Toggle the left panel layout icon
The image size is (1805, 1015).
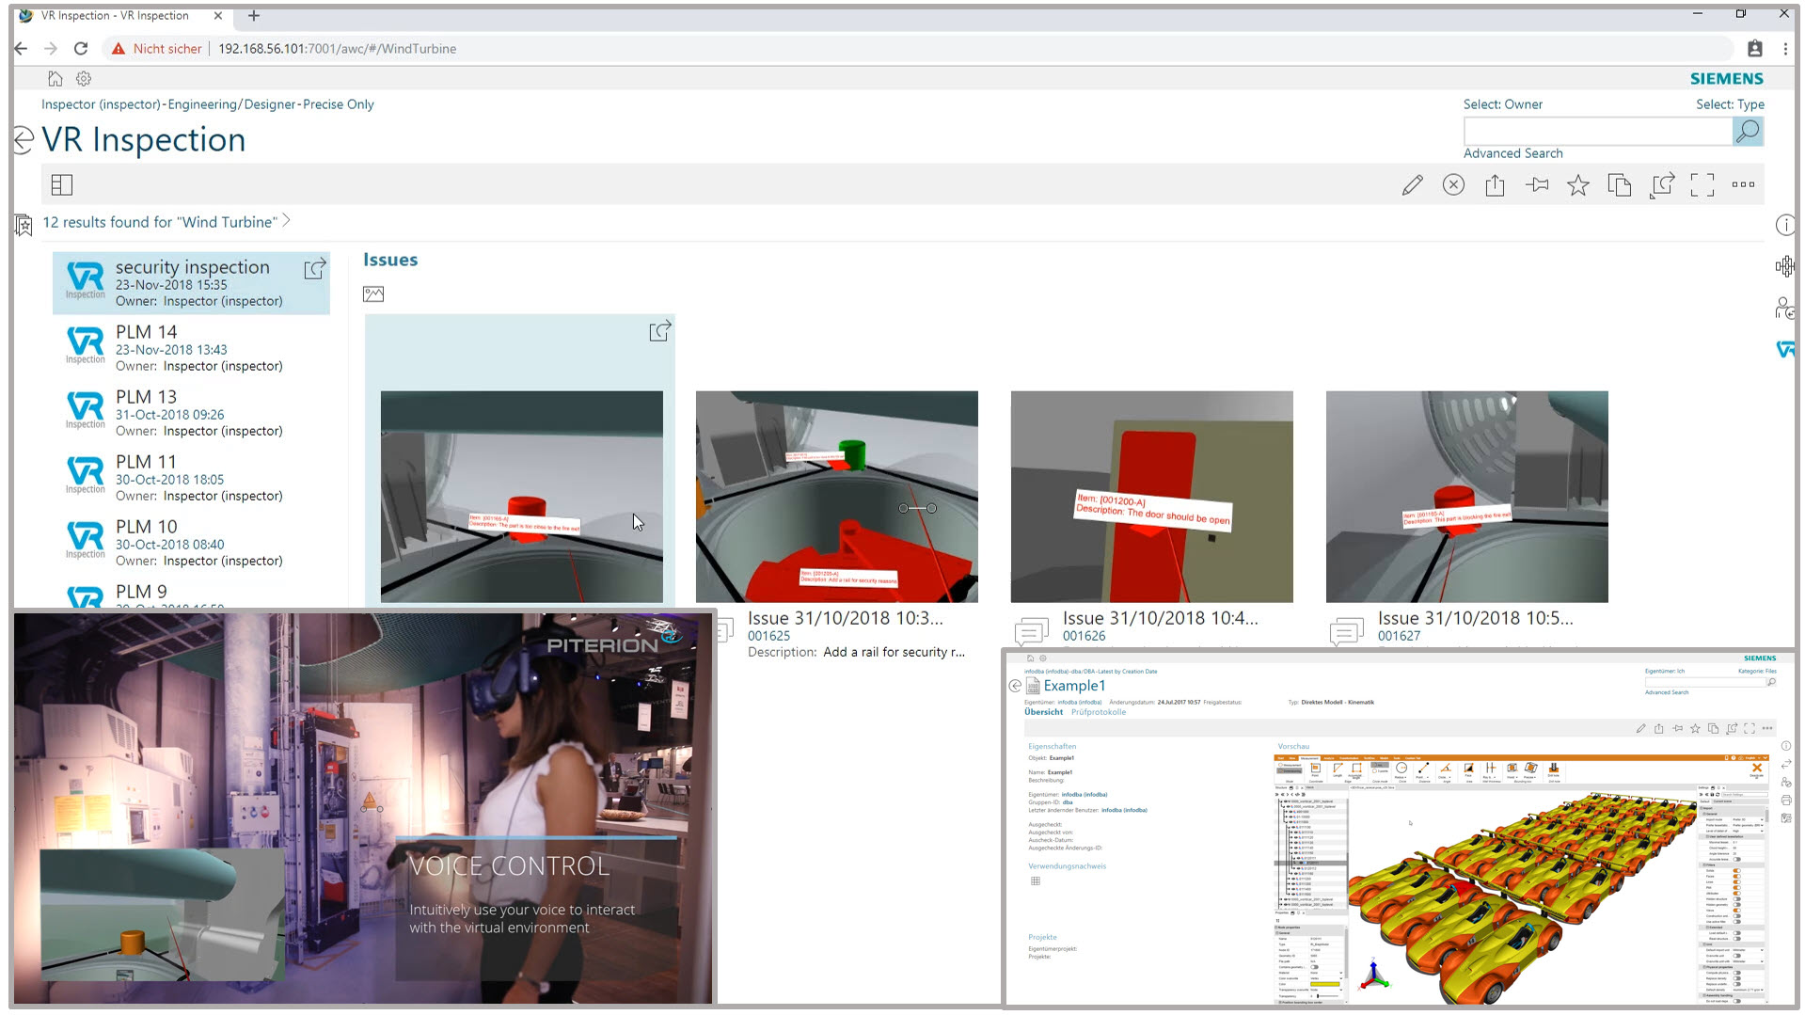click(62, 185)
